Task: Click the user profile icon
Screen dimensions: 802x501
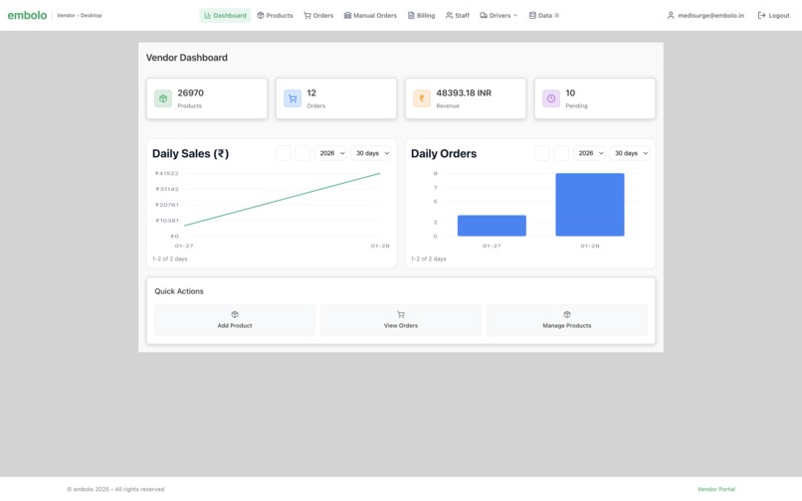Action: (x=671, y=15)
